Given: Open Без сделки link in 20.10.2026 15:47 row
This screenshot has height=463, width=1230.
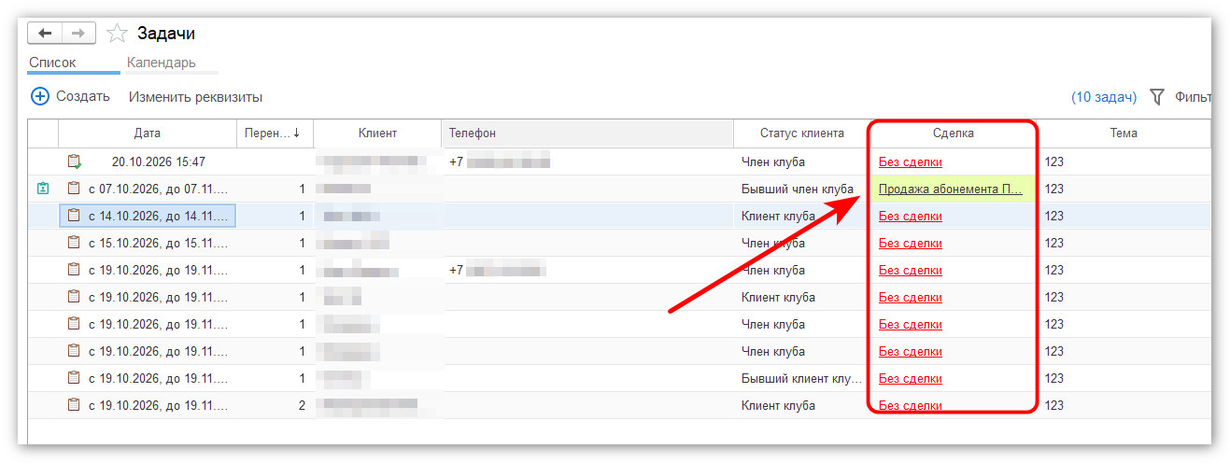Looking at the screenshot, I should [x=911, y=161].
